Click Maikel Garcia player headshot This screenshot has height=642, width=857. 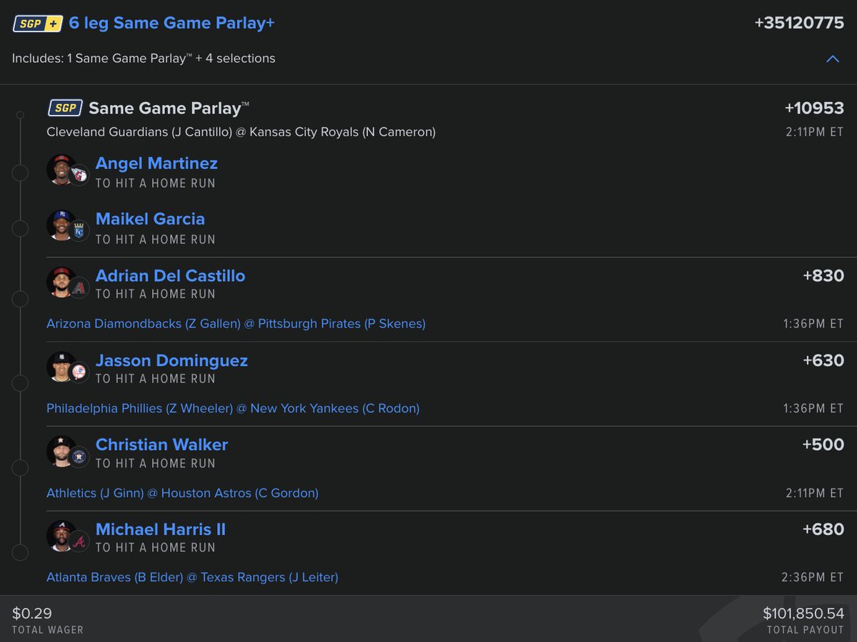[x=61, y=225]
